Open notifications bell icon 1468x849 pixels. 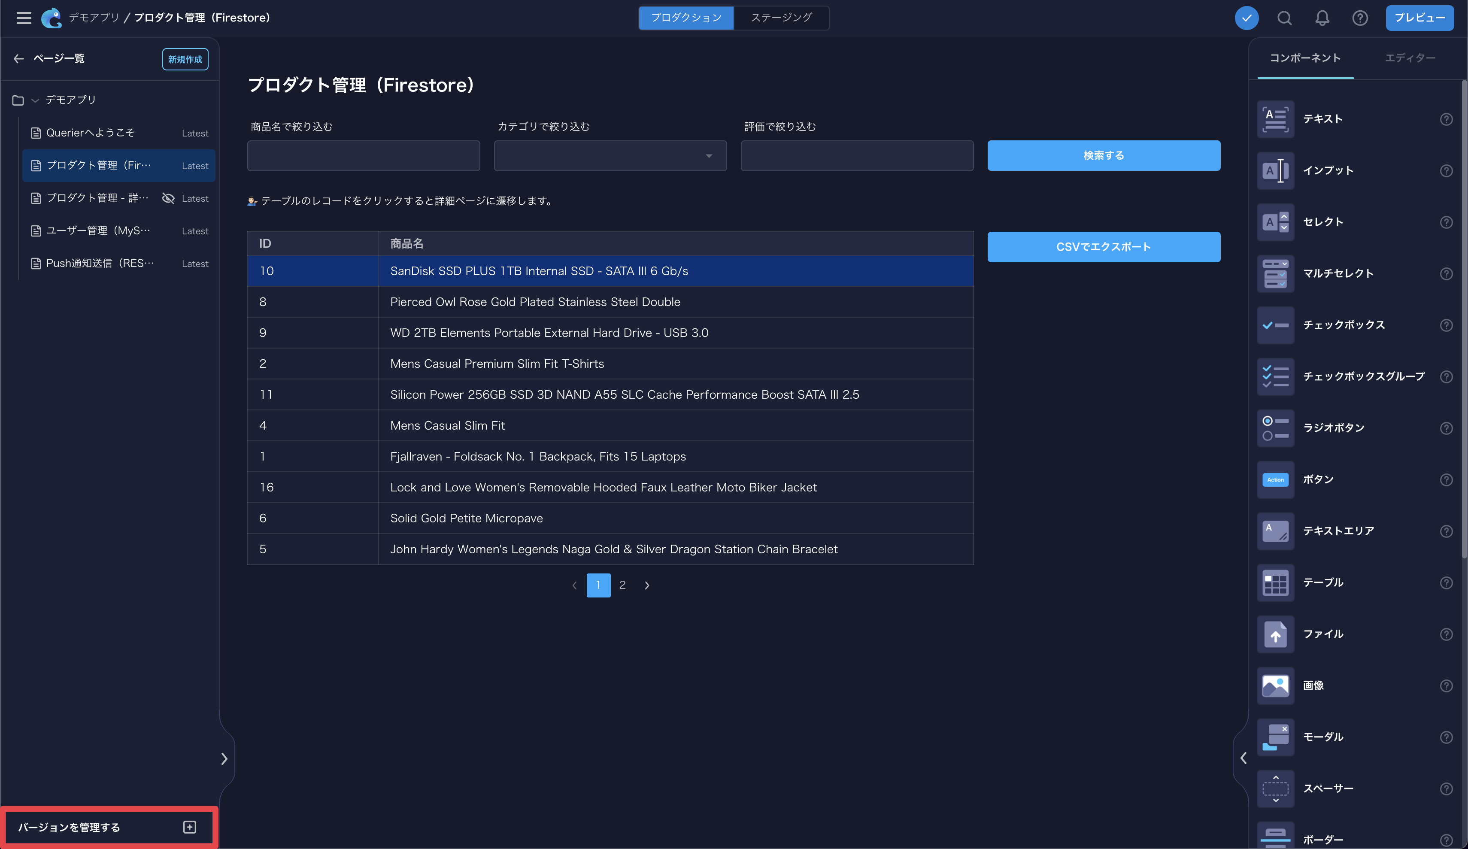pyautogui.click(x=1322, y=18)
